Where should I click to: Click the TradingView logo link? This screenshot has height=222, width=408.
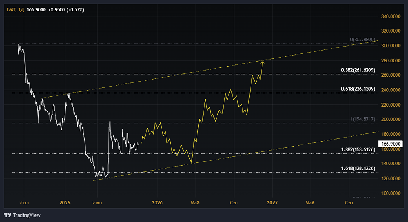click(x=22, y=215)
